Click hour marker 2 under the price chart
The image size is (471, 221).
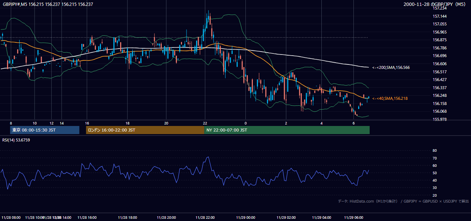pos(286,123)
